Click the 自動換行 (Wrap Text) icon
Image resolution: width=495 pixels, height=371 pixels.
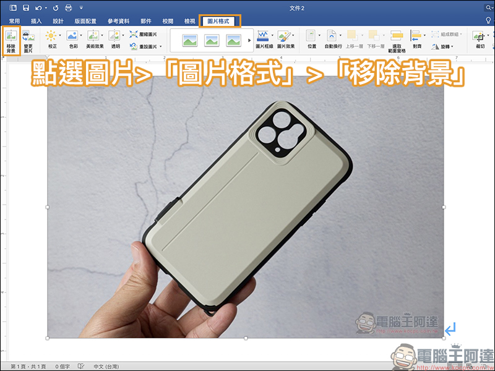[332, 36]
